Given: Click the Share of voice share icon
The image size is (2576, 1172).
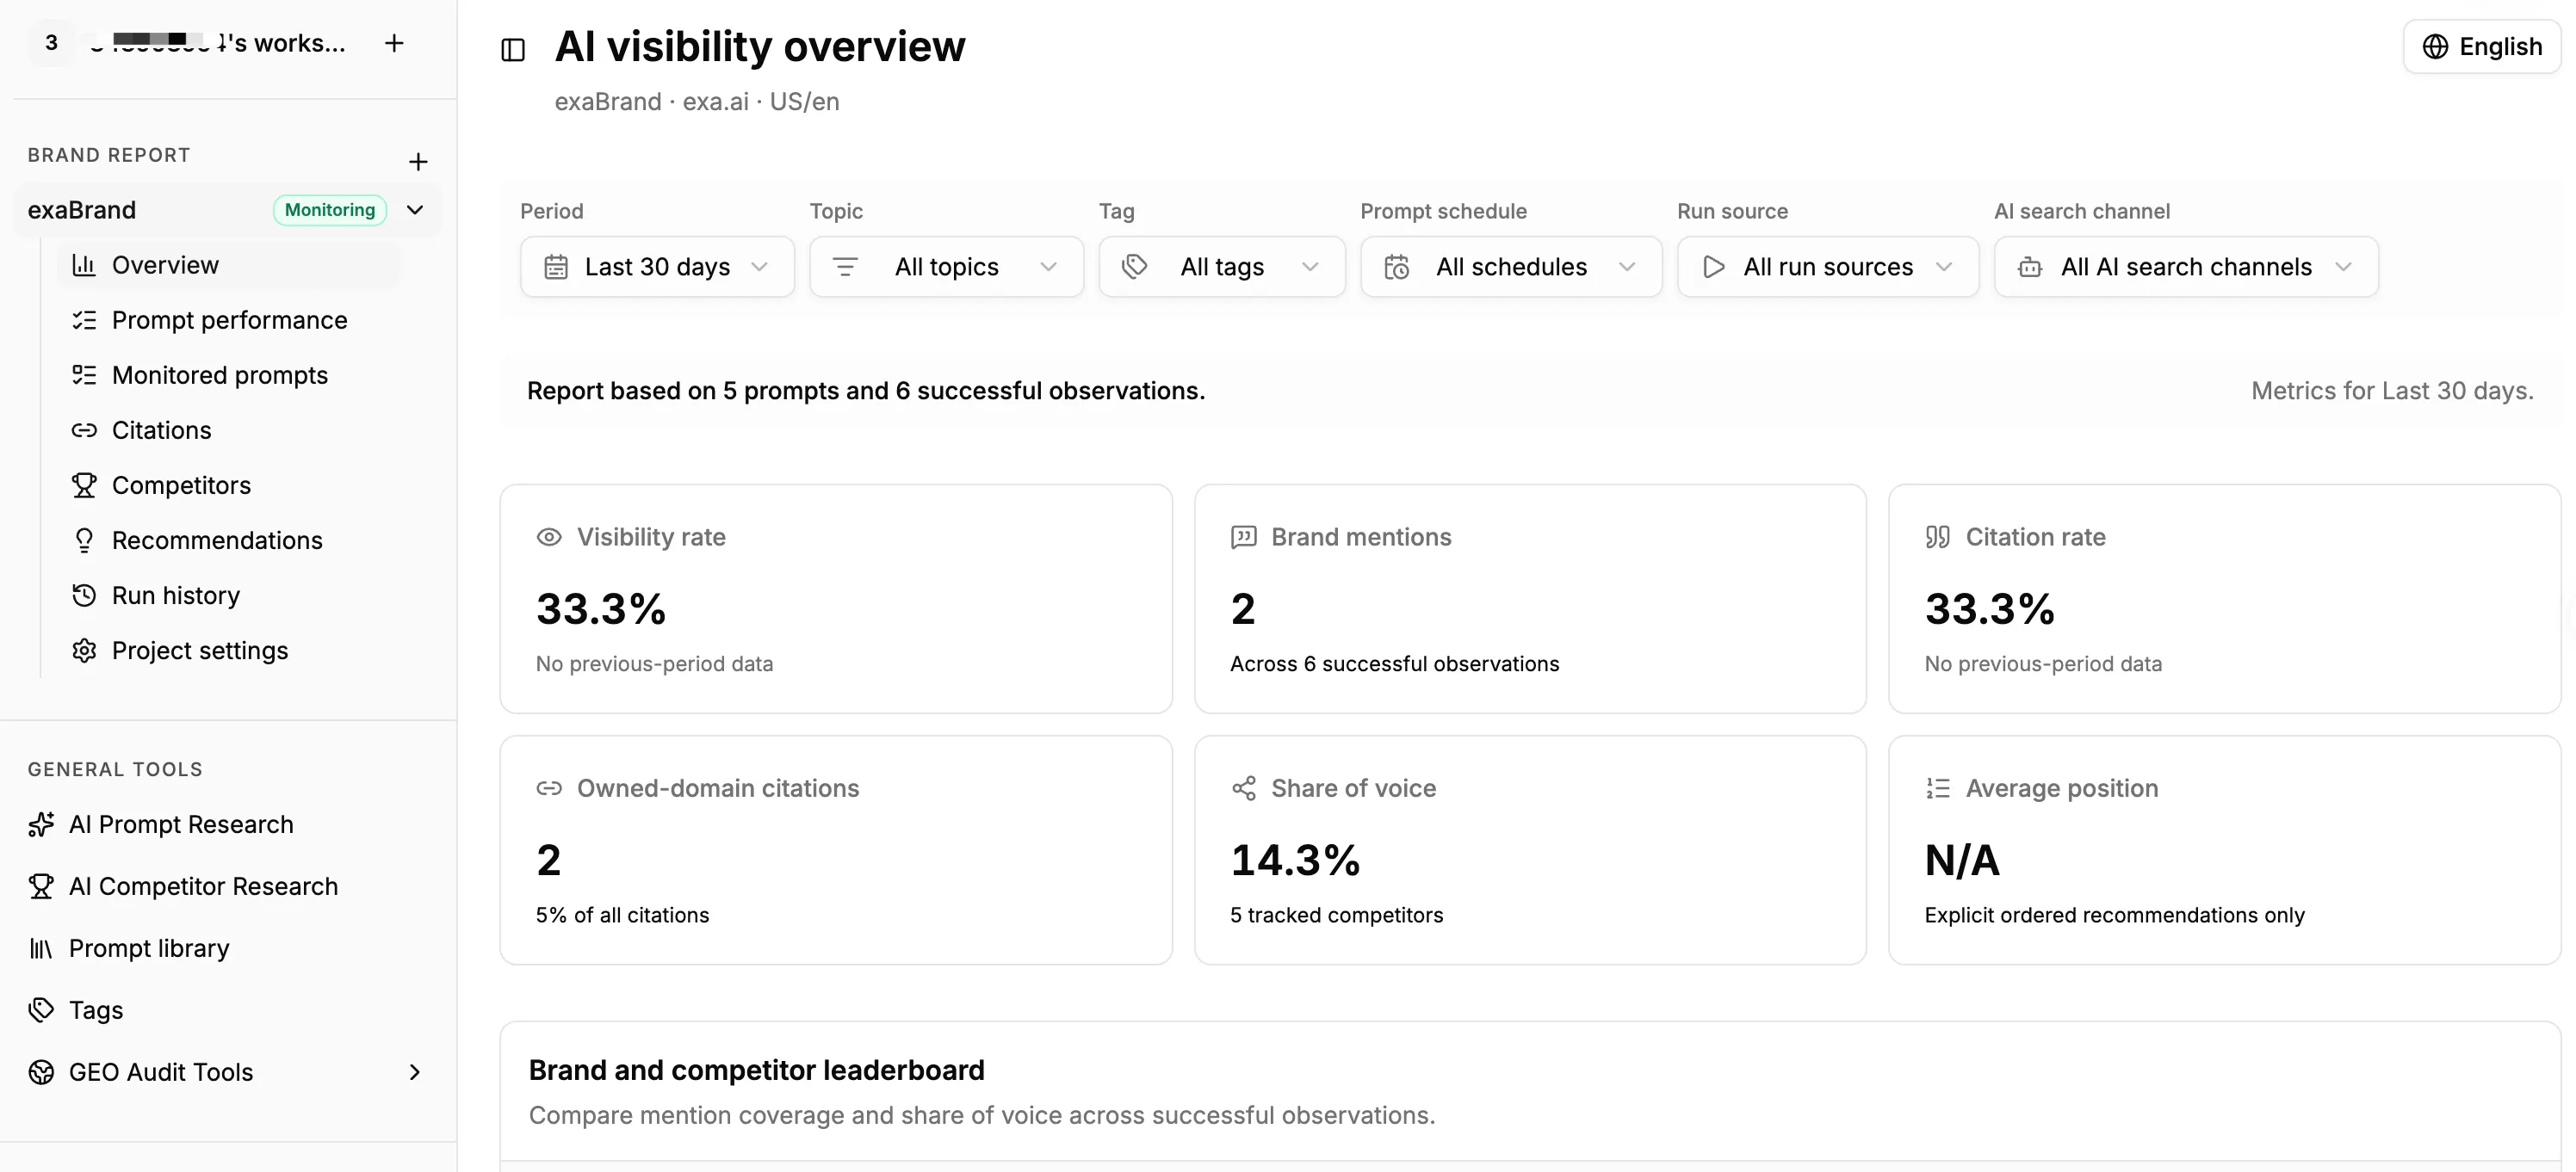Looking at the screenshot, I should coord(1243,788).
